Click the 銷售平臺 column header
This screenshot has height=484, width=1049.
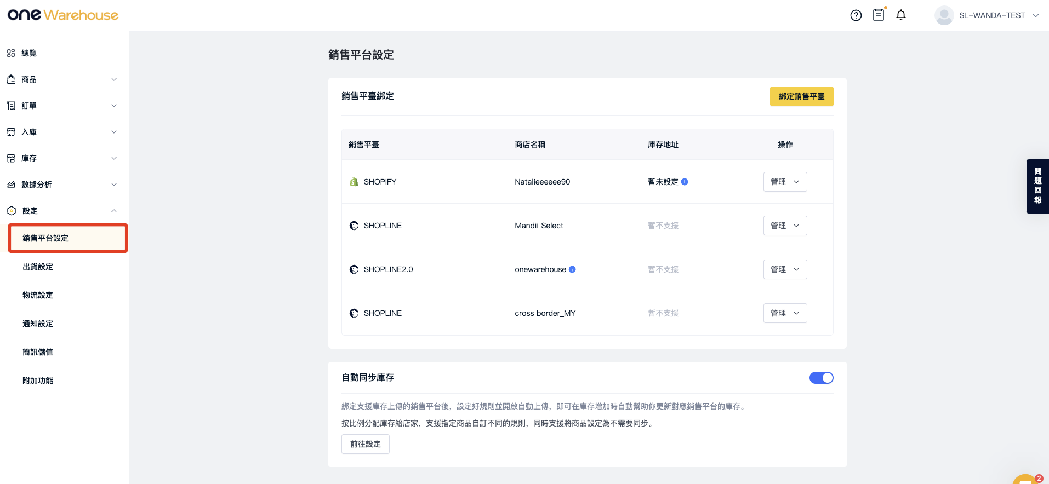point(364,145)
